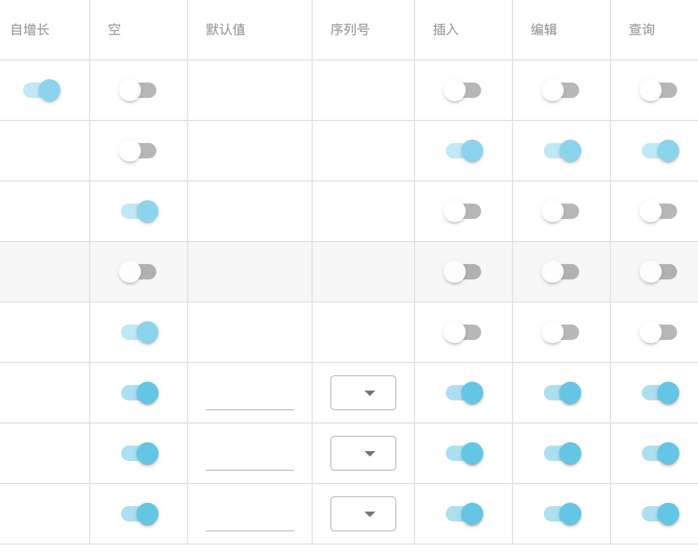Expand the 序列号 dropdown in the seventh row
Screen dimensions: 698x560
pyautogui.click(x=363, y=453)
